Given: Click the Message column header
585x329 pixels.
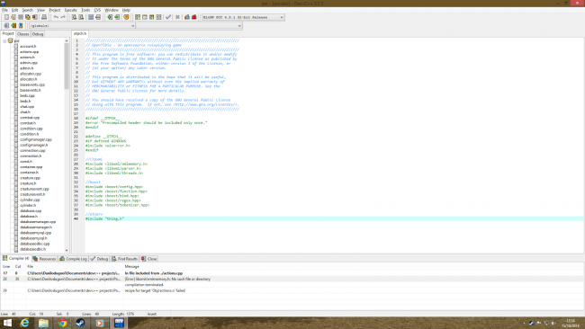Looking at the screenshot, I should (131, 266).
